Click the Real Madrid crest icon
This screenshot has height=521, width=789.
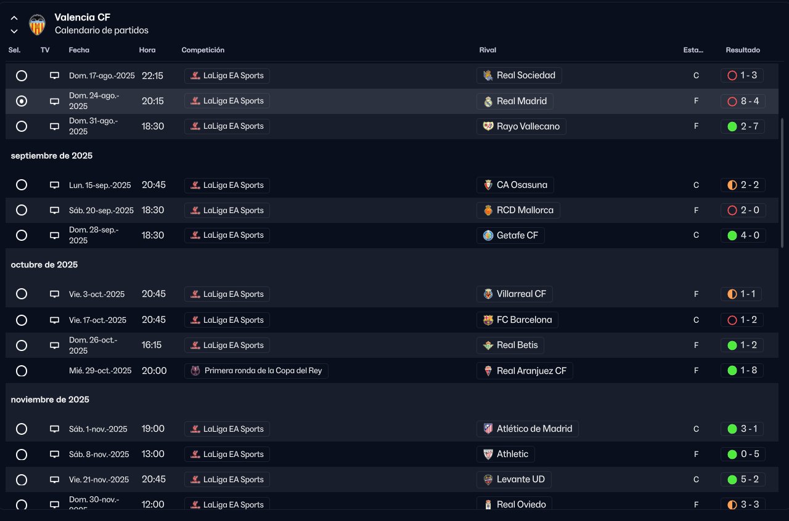pos(488,101)
